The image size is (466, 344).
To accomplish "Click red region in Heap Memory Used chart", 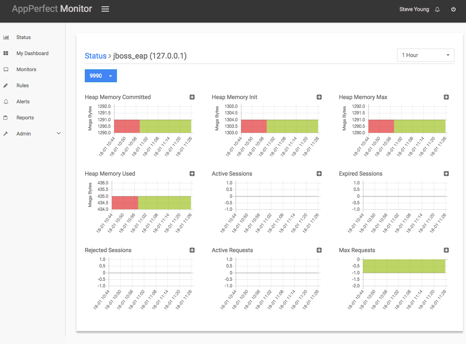I will coord(125,203).
